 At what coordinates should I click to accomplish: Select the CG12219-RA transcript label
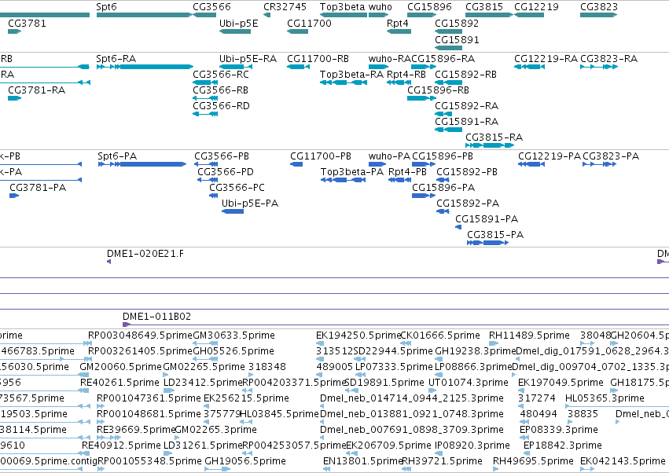point(546,58)
